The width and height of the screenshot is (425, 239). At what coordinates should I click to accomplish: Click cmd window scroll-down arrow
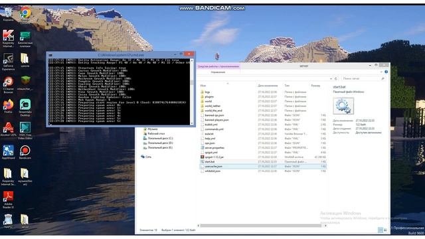pyautogui.click(x=192, y=123)
